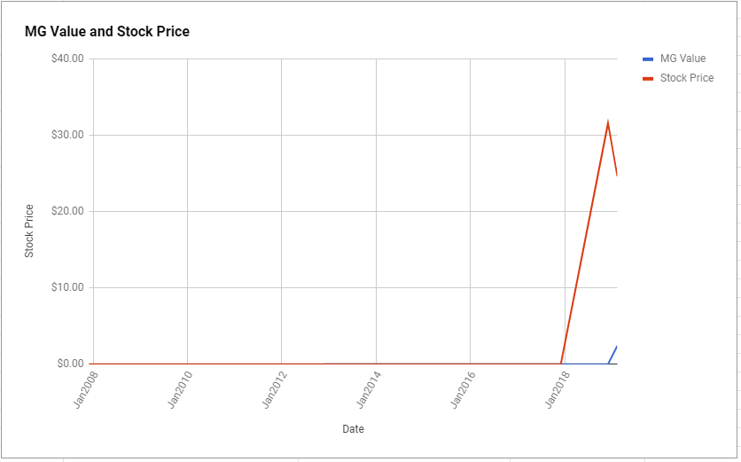Select the vertical Stock Price axis title
741x462 pixels.
pos(29,231)
